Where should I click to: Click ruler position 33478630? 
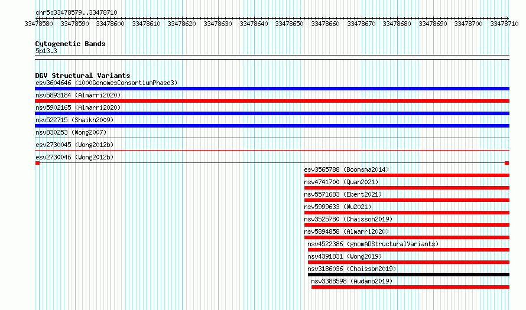point(217,24)
